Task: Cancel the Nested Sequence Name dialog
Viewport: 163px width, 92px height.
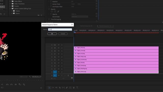Action: click(x=63, y=34)
